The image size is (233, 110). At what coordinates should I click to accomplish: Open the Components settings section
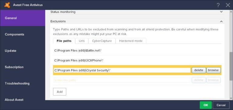tap(15, 34)
